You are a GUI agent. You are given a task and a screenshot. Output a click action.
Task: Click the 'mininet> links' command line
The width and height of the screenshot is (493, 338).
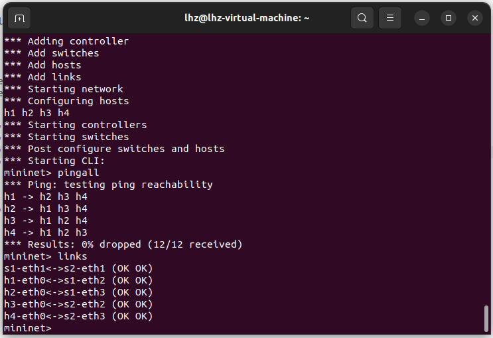tap(45, 256)
